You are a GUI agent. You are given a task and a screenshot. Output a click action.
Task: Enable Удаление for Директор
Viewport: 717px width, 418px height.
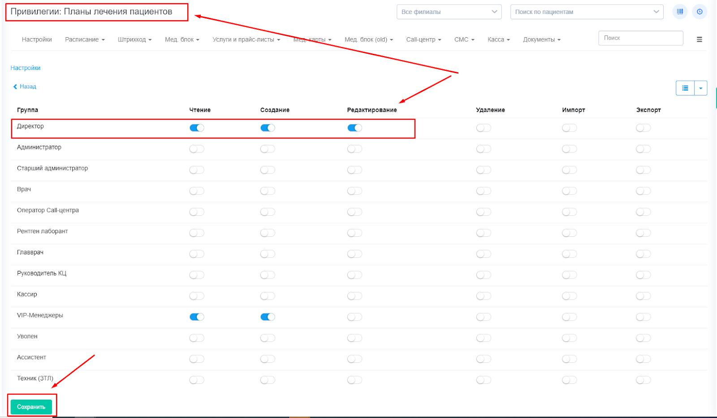pos(484,128)
